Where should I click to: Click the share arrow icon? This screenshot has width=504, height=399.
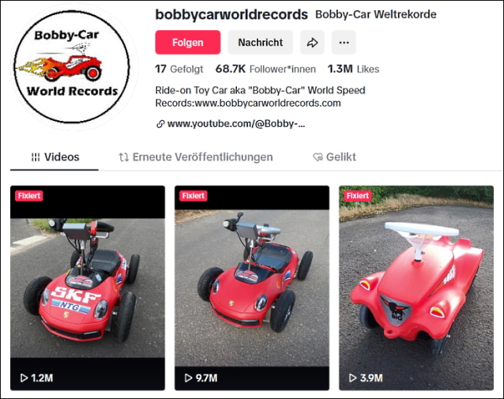(312, 43)
